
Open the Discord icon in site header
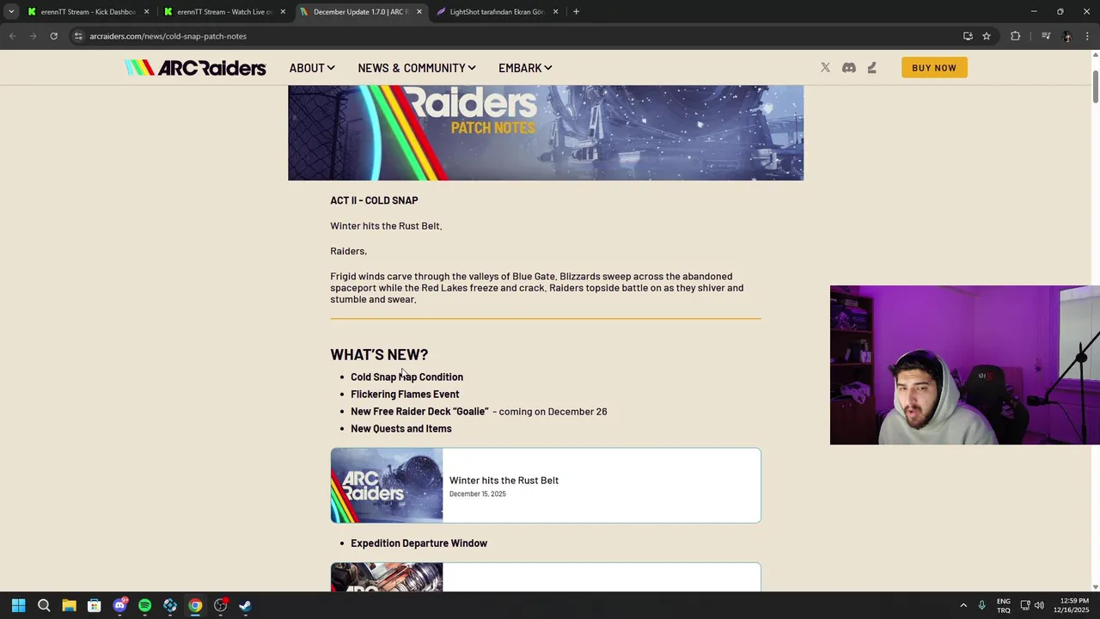click(849, 68)
